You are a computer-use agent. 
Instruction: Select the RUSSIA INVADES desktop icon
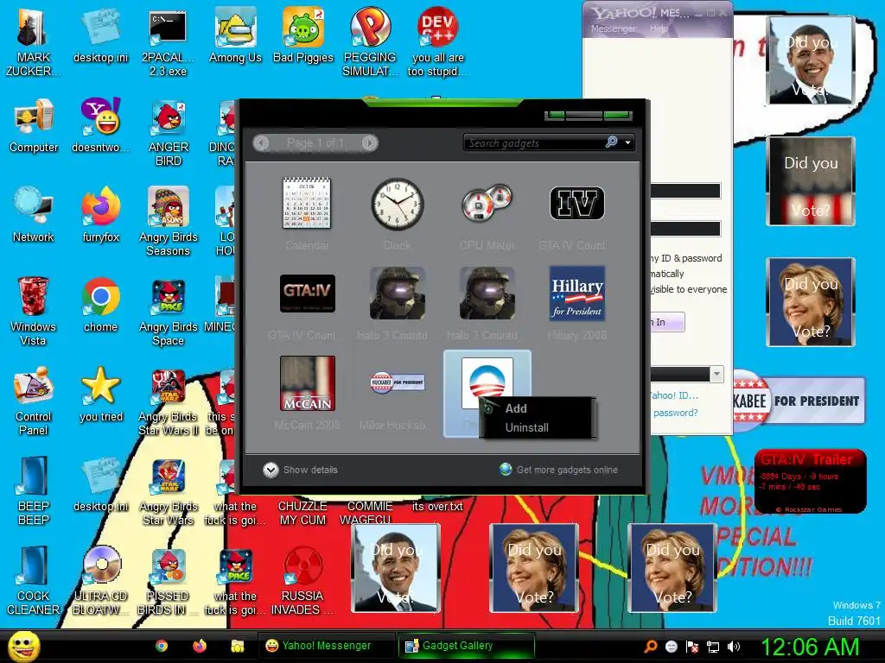[302, 581]
